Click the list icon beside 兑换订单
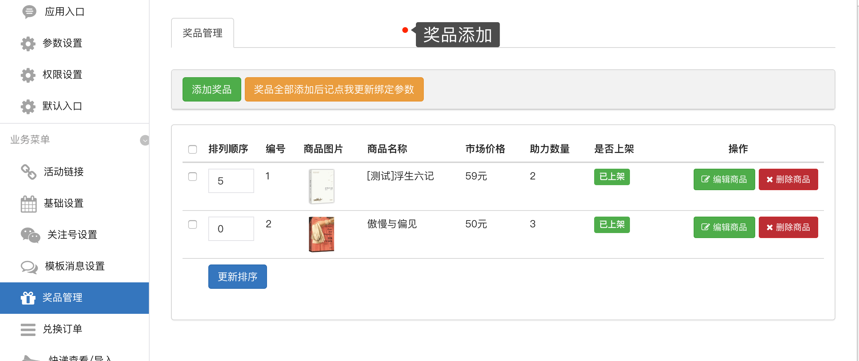The height and width of the screenshot is (361, 859). coord(28,330)
